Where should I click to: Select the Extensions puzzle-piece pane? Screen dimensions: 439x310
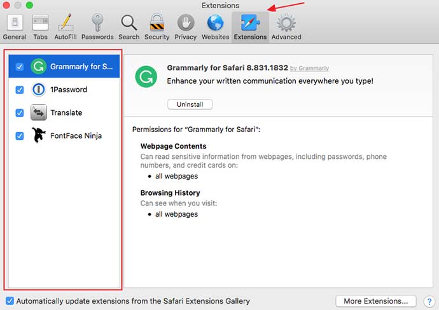coord(250,27)
